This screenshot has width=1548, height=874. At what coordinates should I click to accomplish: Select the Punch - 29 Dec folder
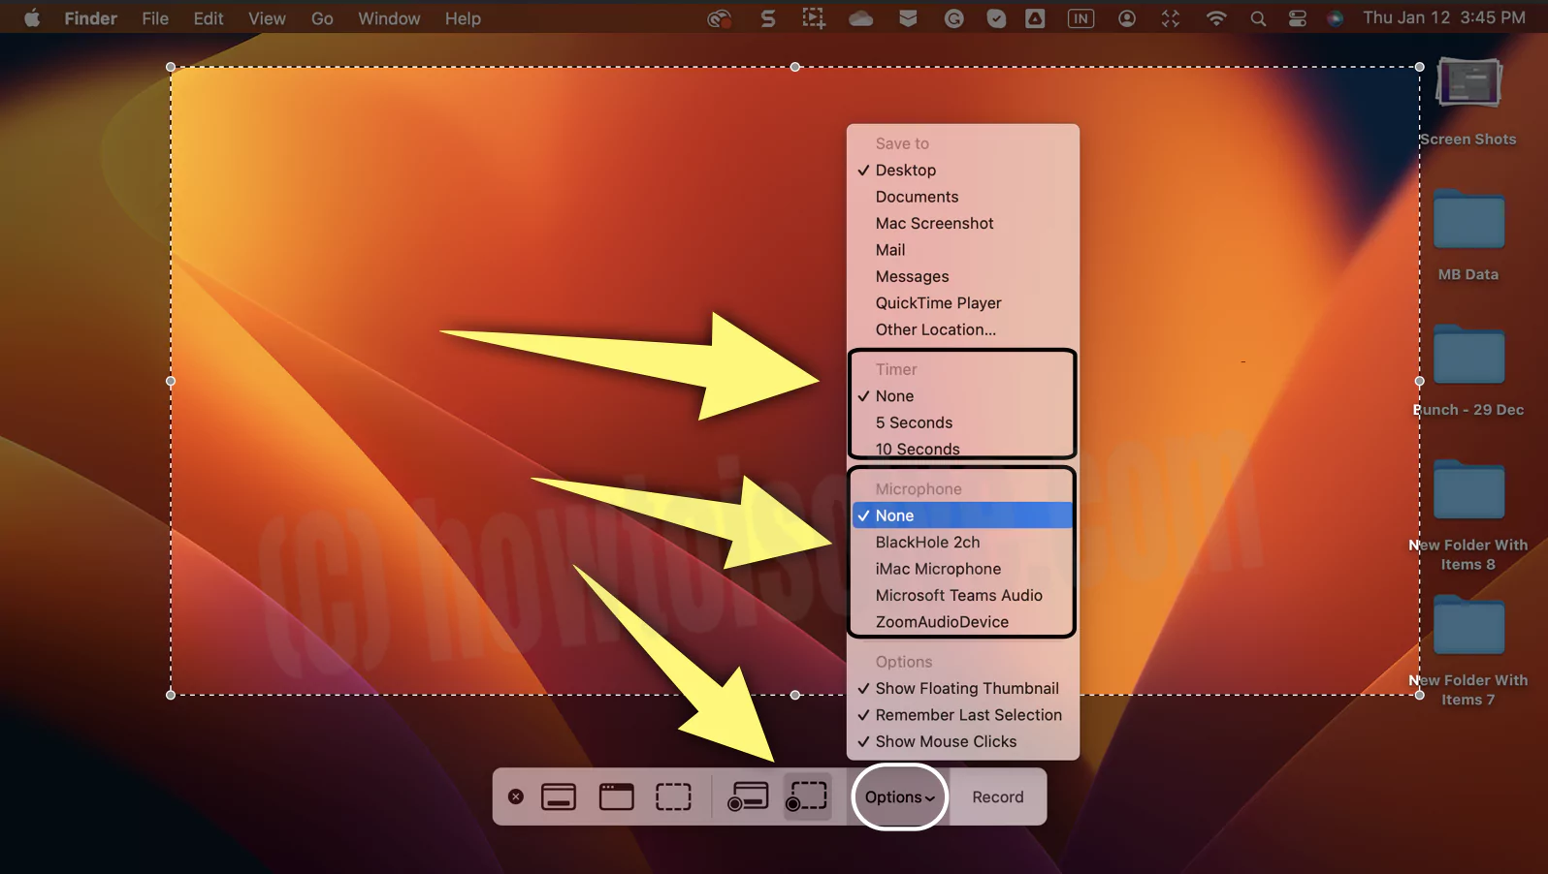pyautogui.click(x=1468, y=371)
